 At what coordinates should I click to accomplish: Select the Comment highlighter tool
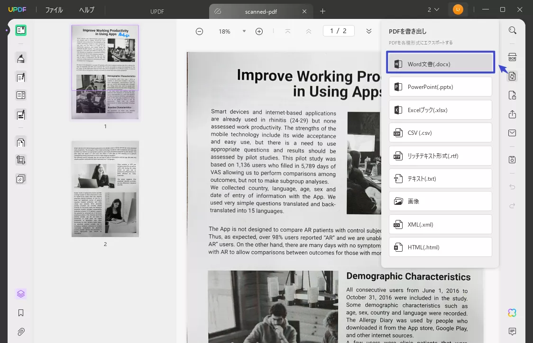coord(21,59)
